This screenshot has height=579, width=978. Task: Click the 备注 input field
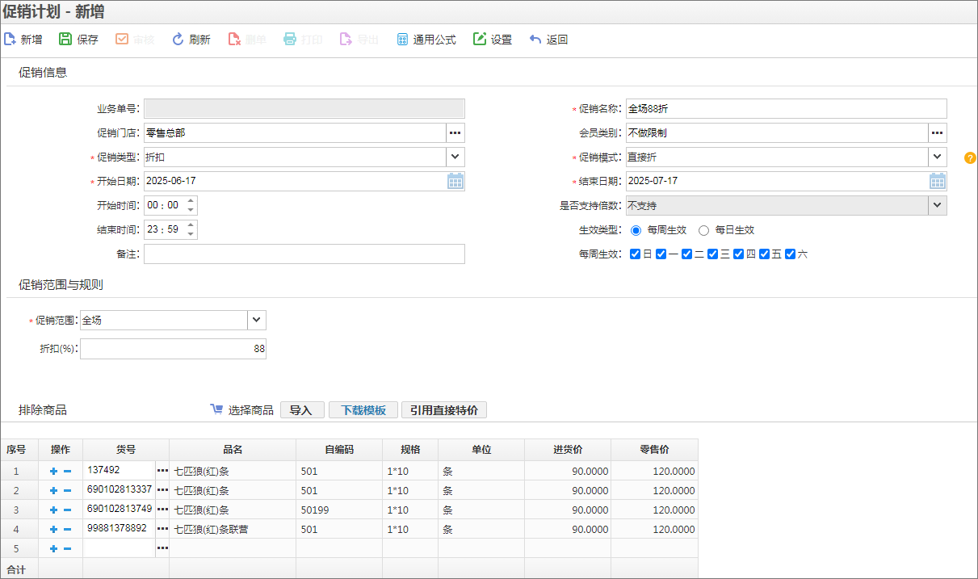point(304,254)
